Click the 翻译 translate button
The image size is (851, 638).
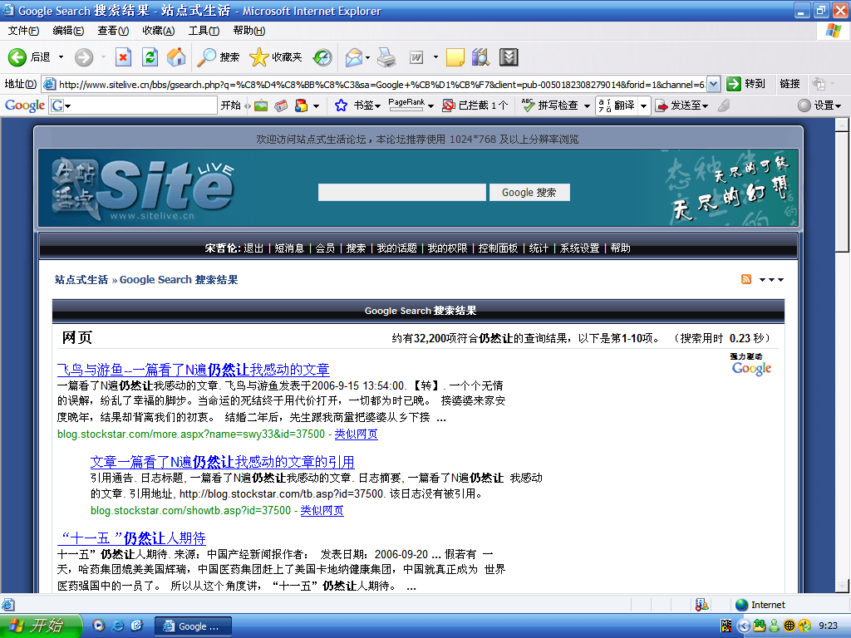[x=616, y=106]
